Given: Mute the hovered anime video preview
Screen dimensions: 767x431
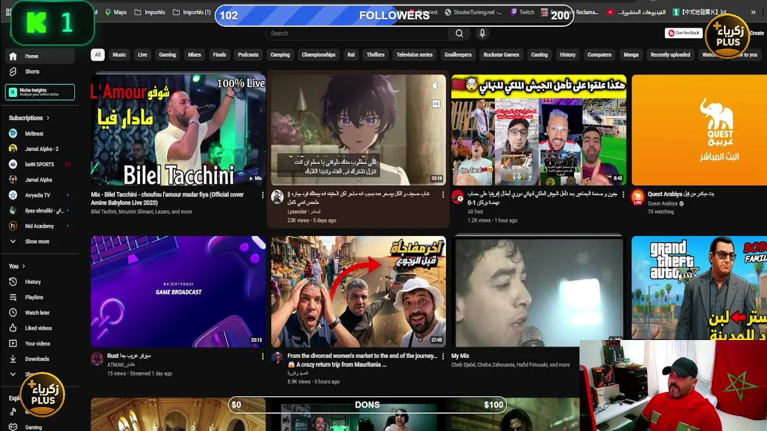Looking at the screenshot, I should pos(436,86).
